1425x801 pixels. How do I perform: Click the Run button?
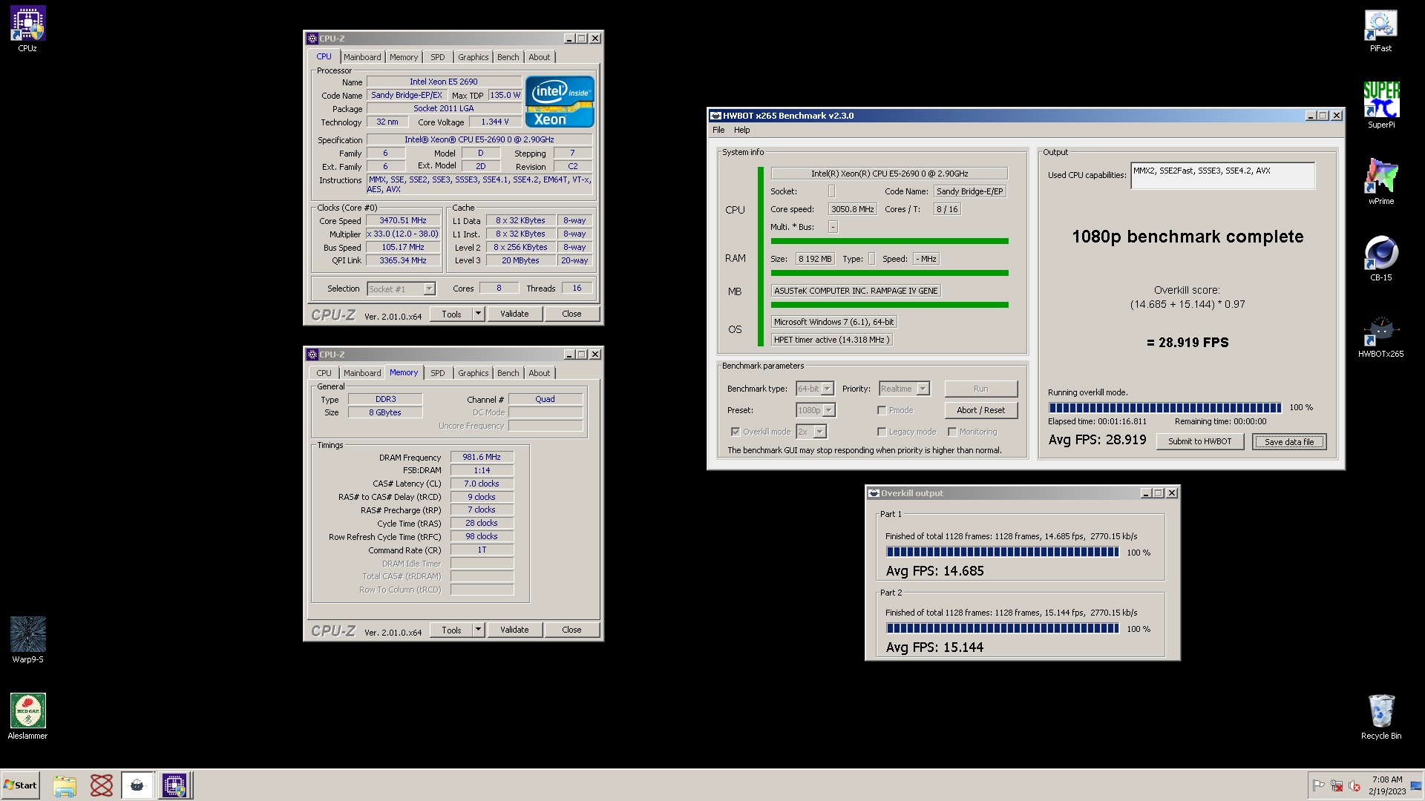tap(980, 389)
